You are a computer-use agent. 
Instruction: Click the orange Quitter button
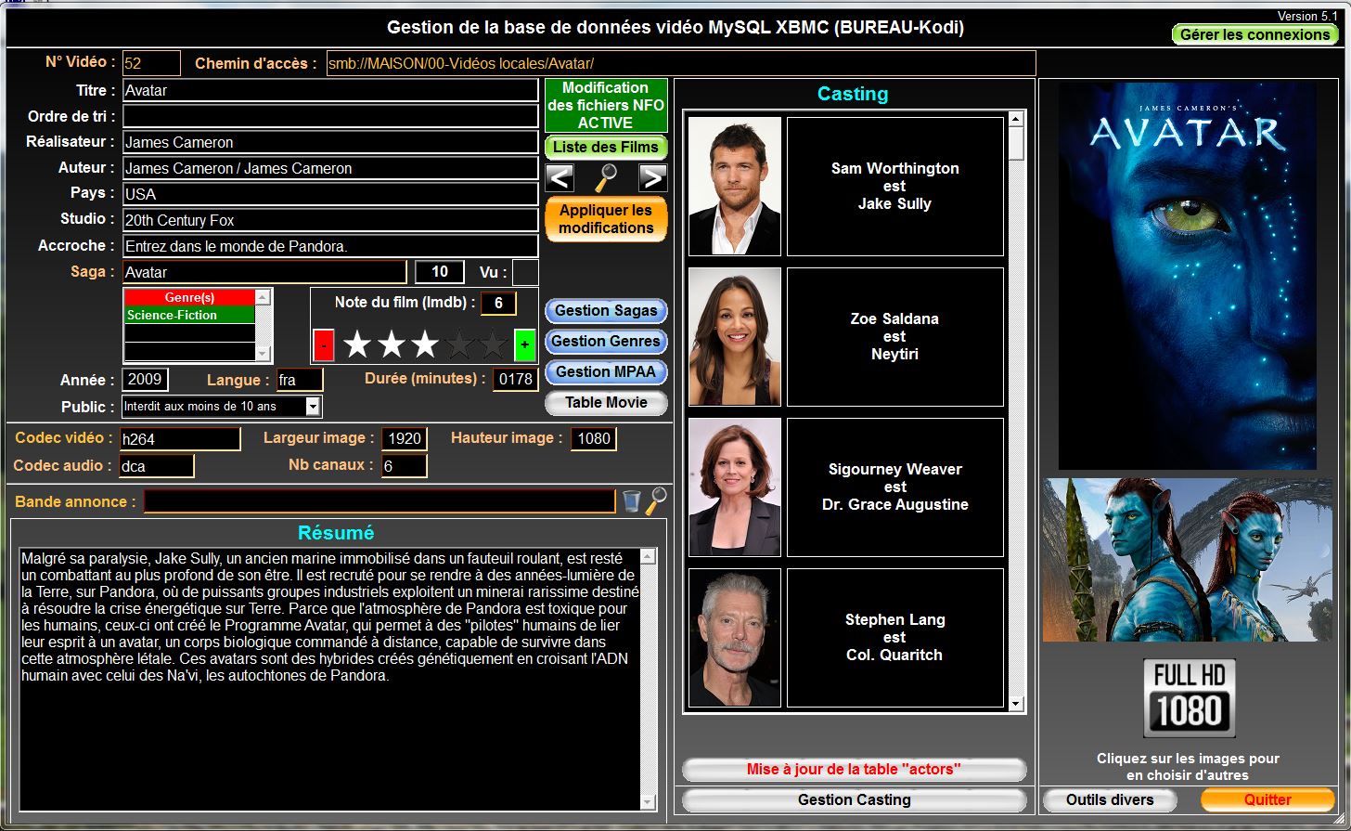pos(1267,799)
